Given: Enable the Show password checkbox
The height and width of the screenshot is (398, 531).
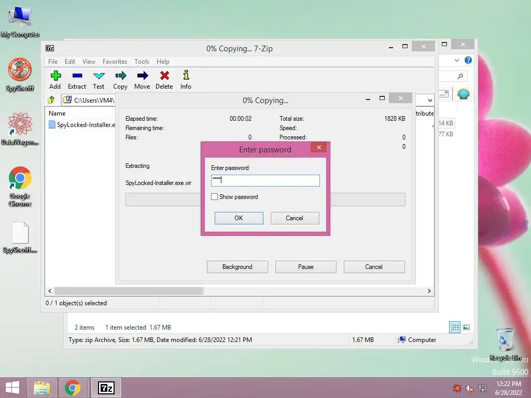Looking at the screenshot, I should click(214, 196).
